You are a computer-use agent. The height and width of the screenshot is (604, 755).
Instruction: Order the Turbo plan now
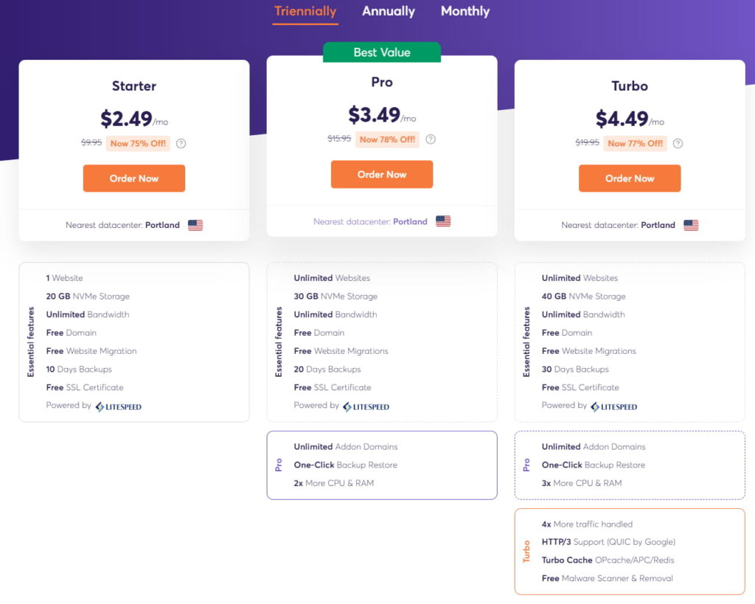pos(630,178)
